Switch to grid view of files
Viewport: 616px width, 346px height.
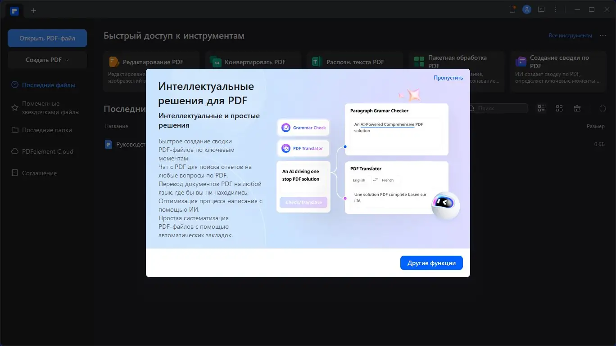559,108
